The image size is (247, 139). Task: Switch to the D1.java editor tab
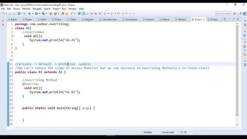(x=213, y=20)
